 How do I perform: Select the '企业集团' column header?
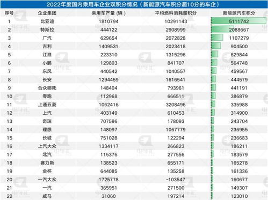(x=47, y=13)
